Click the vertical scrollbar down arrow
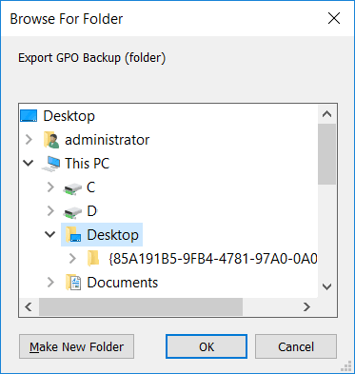Image resolution: width=355 pixels, height=374 pixels. [326, 286]
